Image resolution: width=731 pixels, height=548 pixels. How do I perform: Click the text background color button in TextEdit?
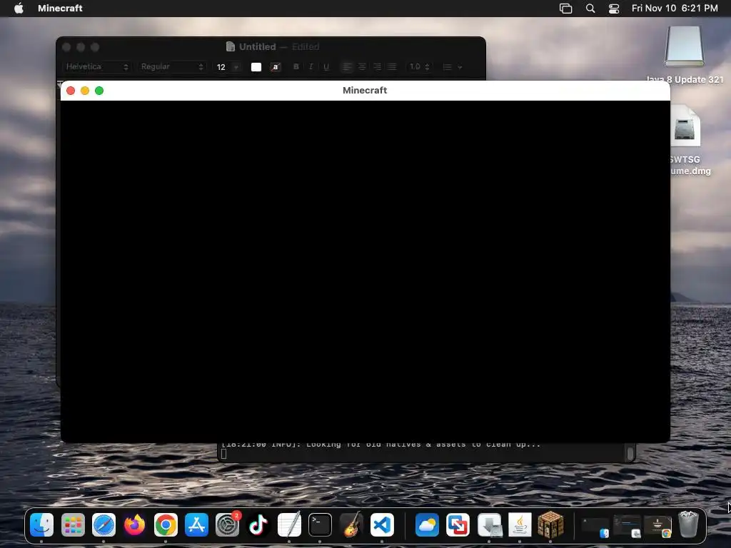point(276,66)
